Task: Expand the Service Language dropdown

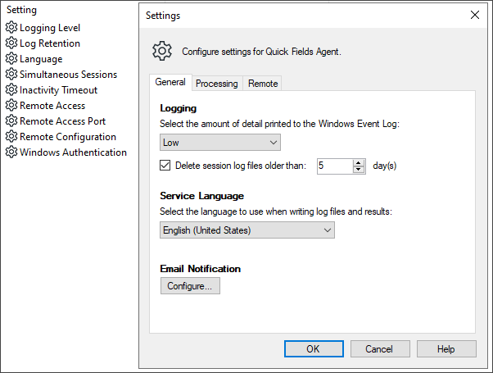Action: click(x=247, y=230)
